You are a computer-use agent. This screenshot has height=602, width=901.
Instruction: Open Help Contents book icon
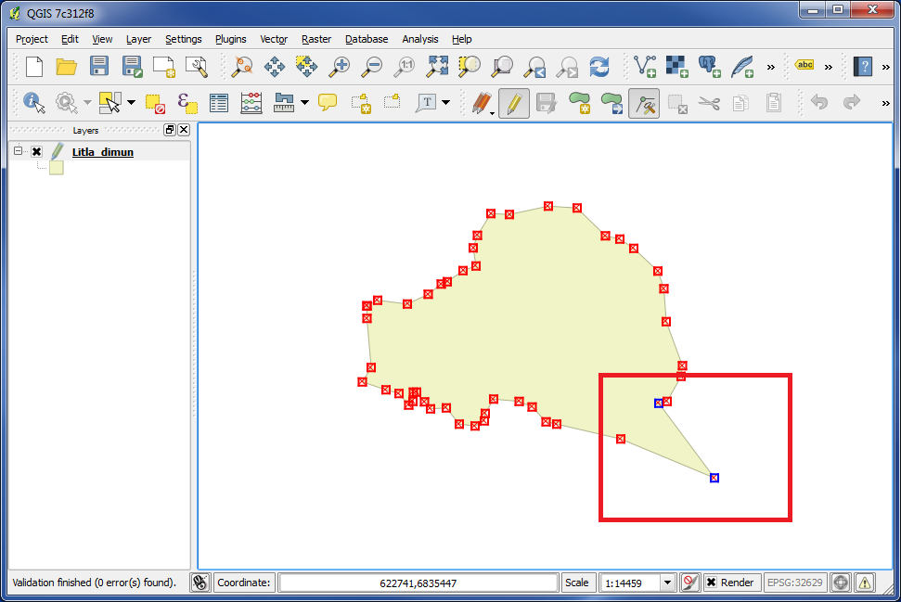(863, 67)
